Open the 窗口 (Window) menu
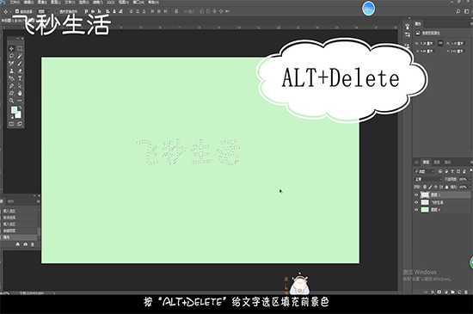473x314 pixels. click(138, 3)
